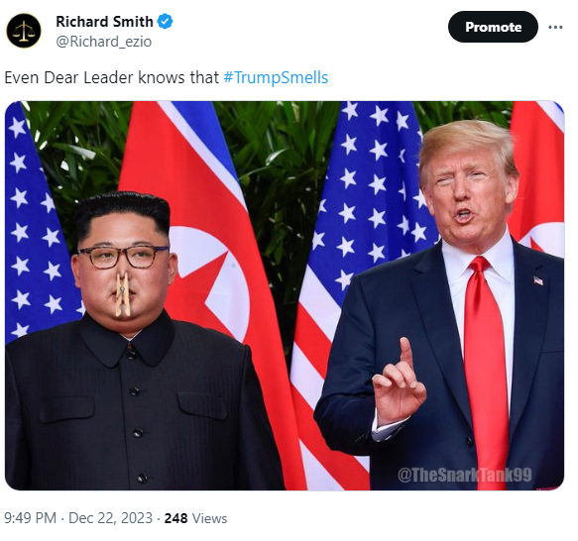The image size is (578, 541).
Task: Click the tweet text 'Even Dear Leader knows'
Action: pos(93,77)
